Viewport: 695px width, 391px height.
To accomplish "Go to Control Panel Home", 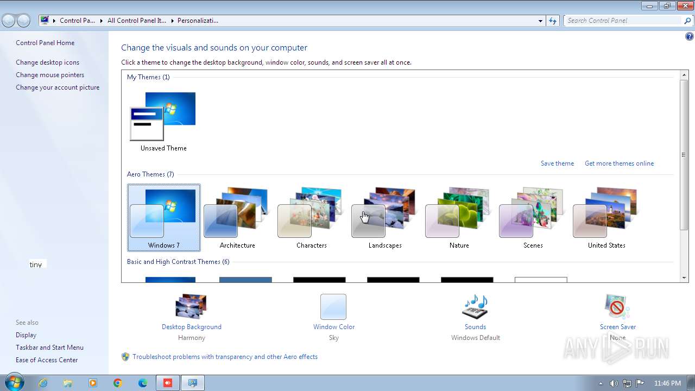I will [x=45, y=43].
